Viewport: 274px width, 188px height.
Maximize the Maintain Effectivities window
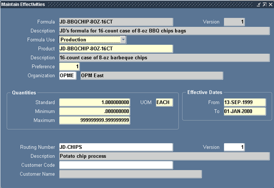(x=264, y=5)
